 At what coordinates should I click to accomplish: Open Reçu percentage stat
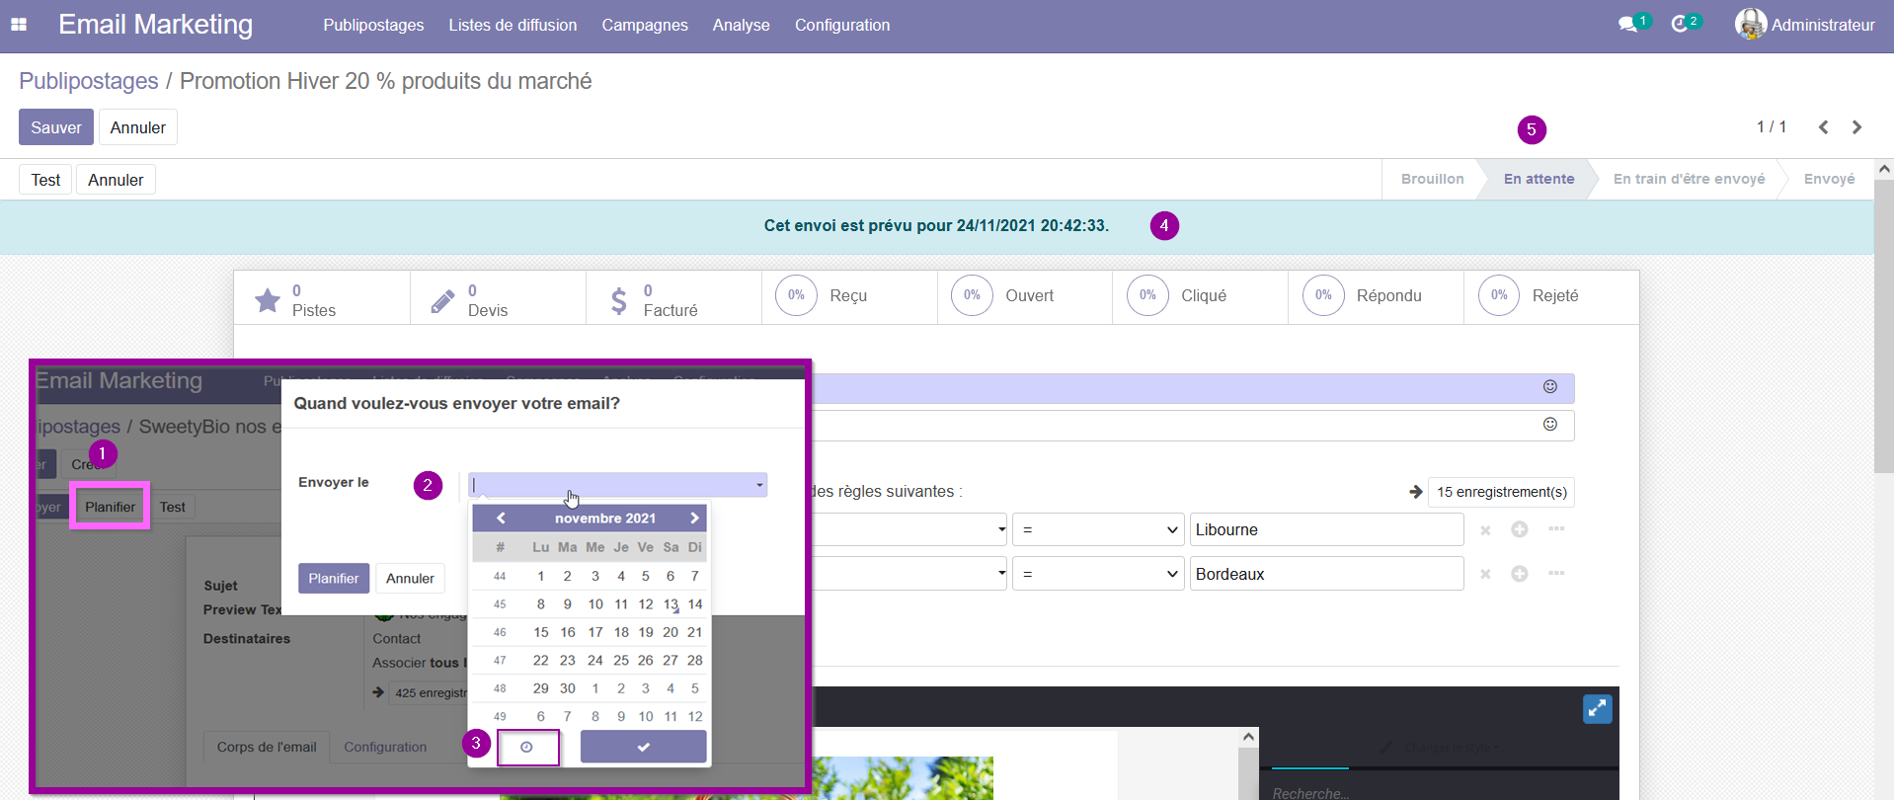[849, 298]
